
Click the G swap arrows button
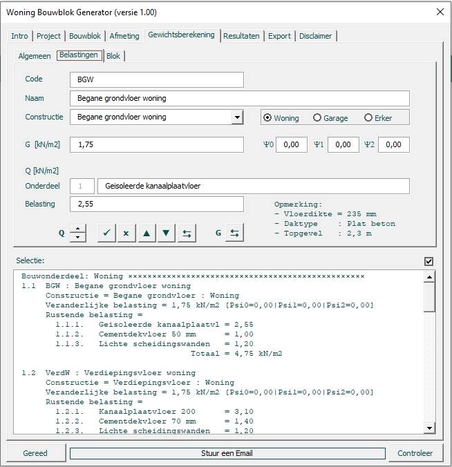234,233
